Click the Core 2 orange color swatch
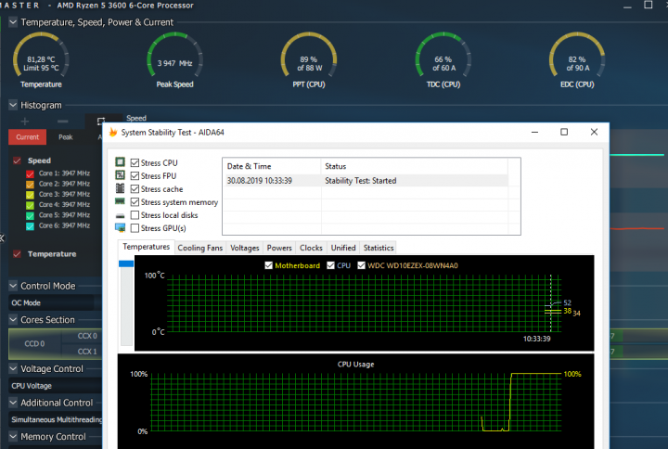 point(30,184)
